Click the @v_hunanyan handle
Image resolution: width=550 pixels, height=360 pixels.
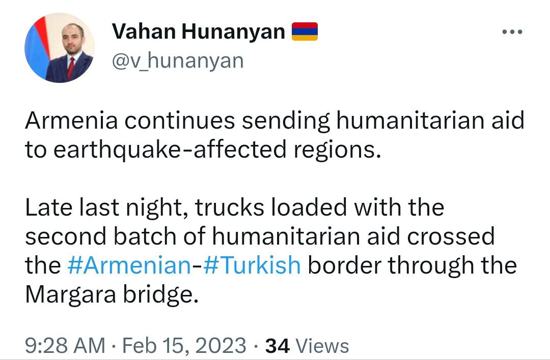pyautogui.click(x=178, y=61)
